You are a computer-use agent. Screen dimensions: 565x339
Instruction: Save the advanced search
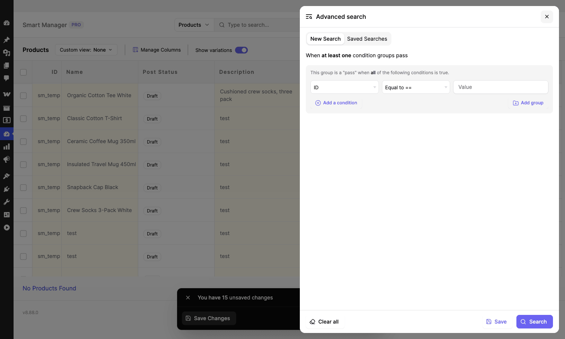(496, 322)
